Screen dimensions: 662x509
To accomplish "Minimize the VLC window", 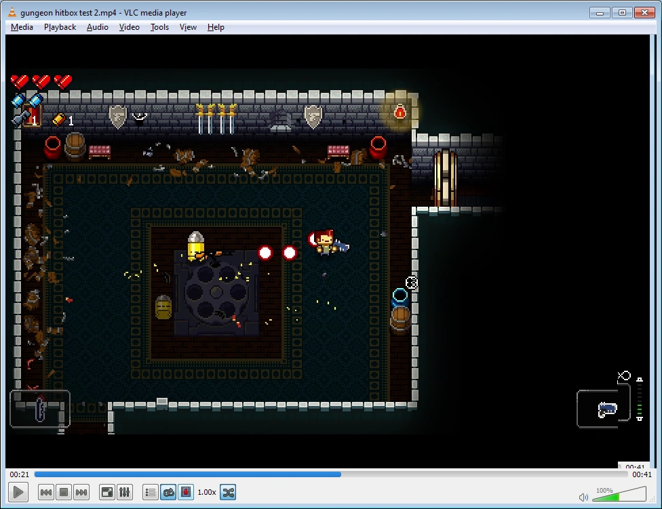I will [x=600, y=12].
